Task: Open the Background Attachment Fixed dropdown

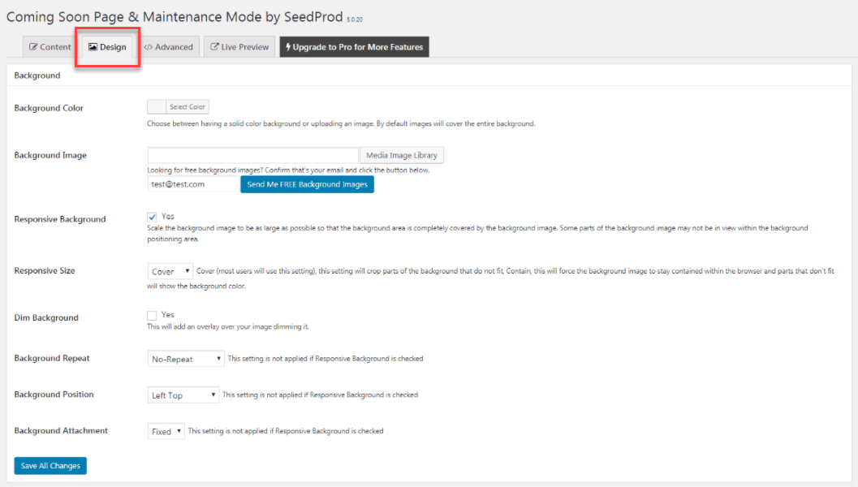Action: [x=166, y=431]
